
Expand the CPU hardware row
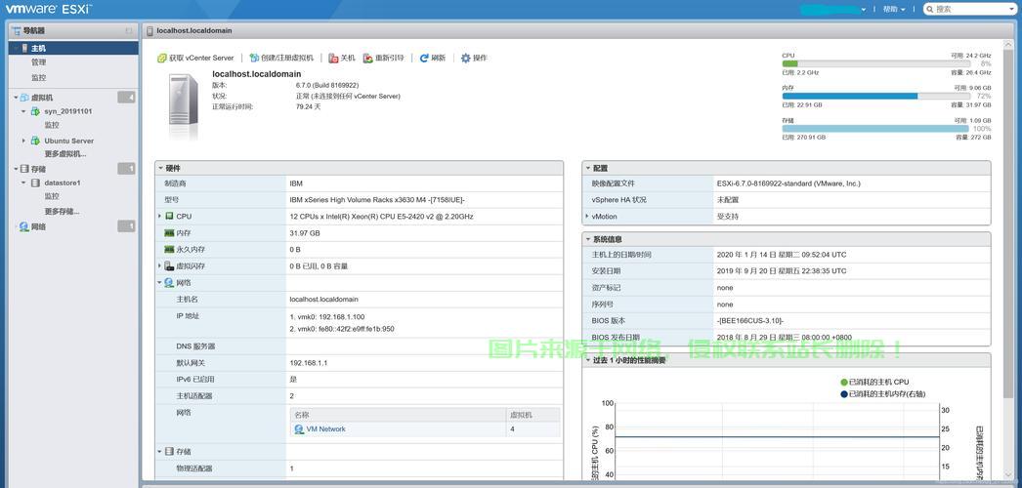159,216
